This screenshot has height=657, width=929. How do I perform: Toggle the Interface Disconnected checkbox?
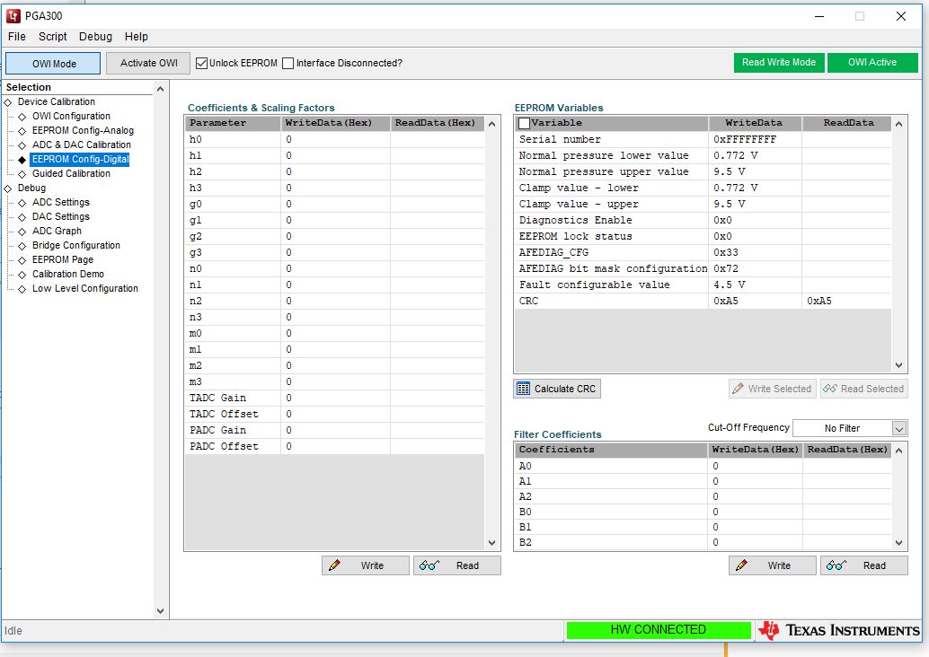tap(288, 64)
